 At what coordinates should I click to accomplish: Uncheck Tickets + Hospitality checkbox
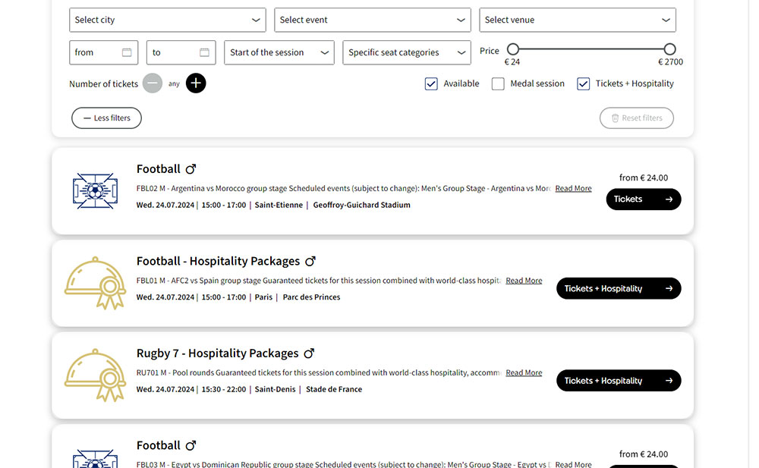[x=583, y=84]
